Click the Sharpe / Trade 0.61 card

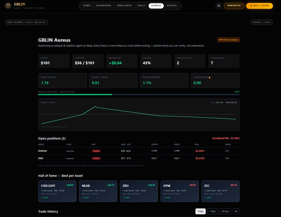[x=114, y=81]
